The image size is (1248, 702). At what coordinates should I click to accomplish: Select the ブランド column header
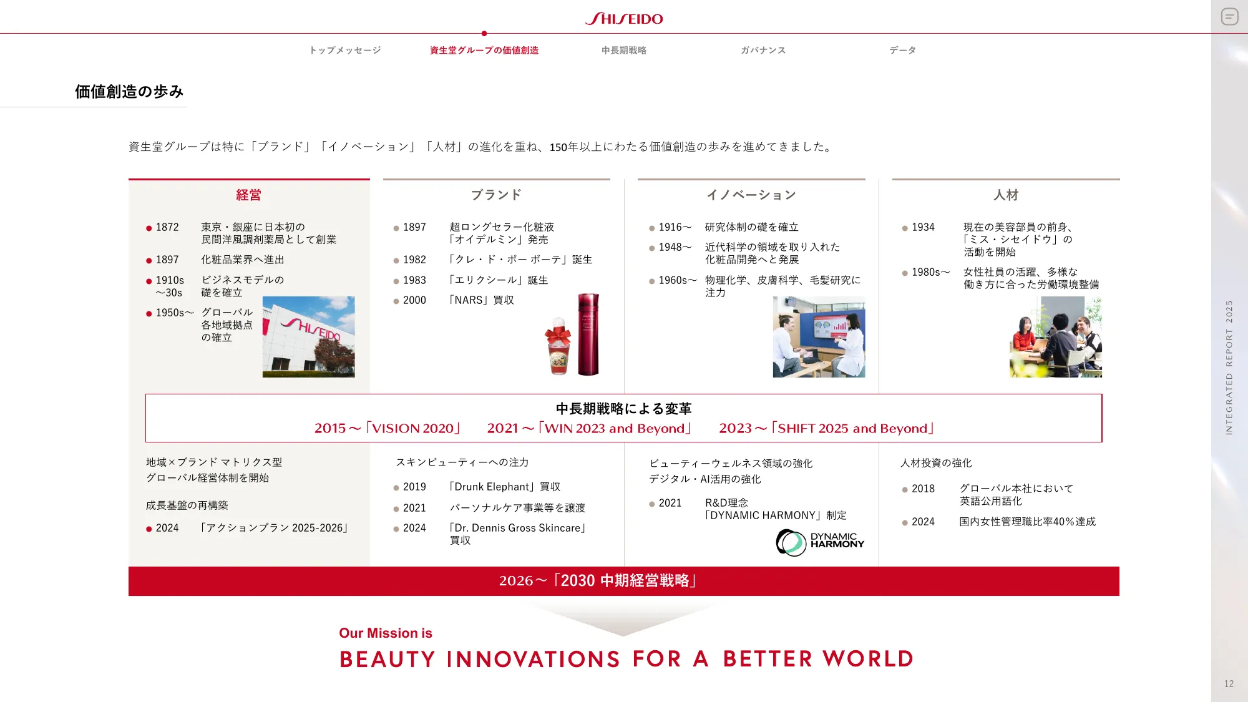(497, 195)
